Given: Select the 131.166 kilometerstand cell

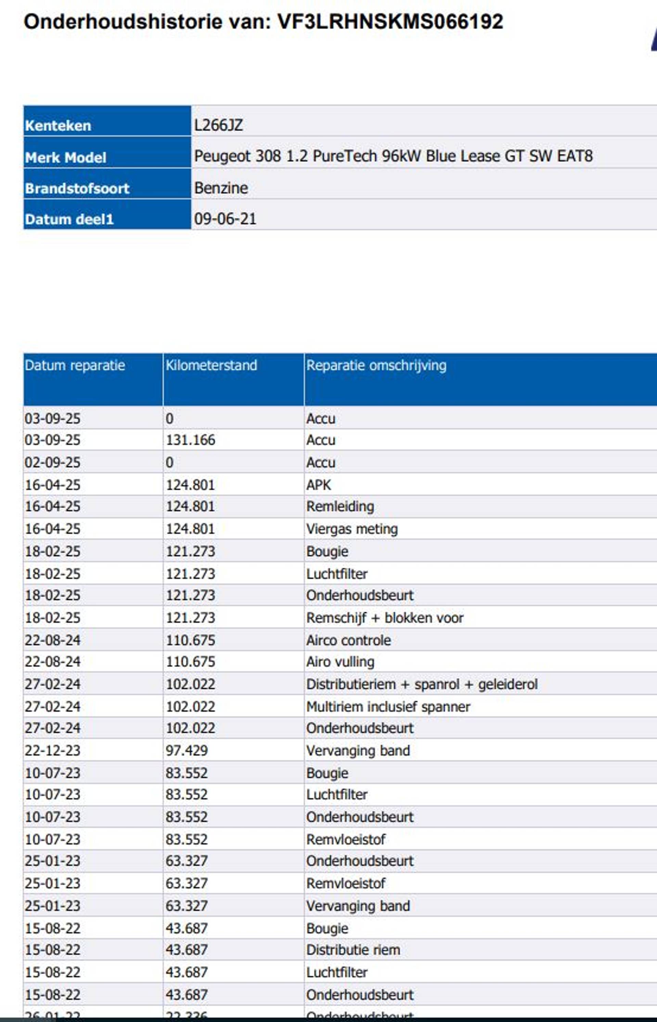Looking at the screenshot, I should click(x=190, y=440).
